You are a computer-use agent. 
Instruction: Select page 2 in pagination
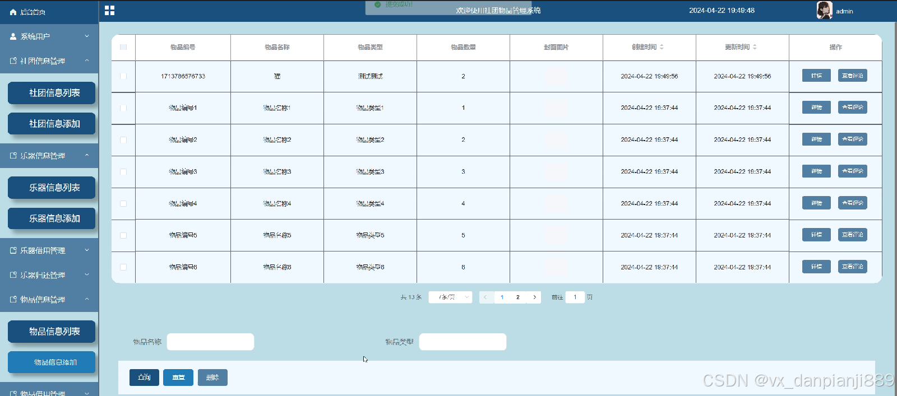tap(518, 297)
